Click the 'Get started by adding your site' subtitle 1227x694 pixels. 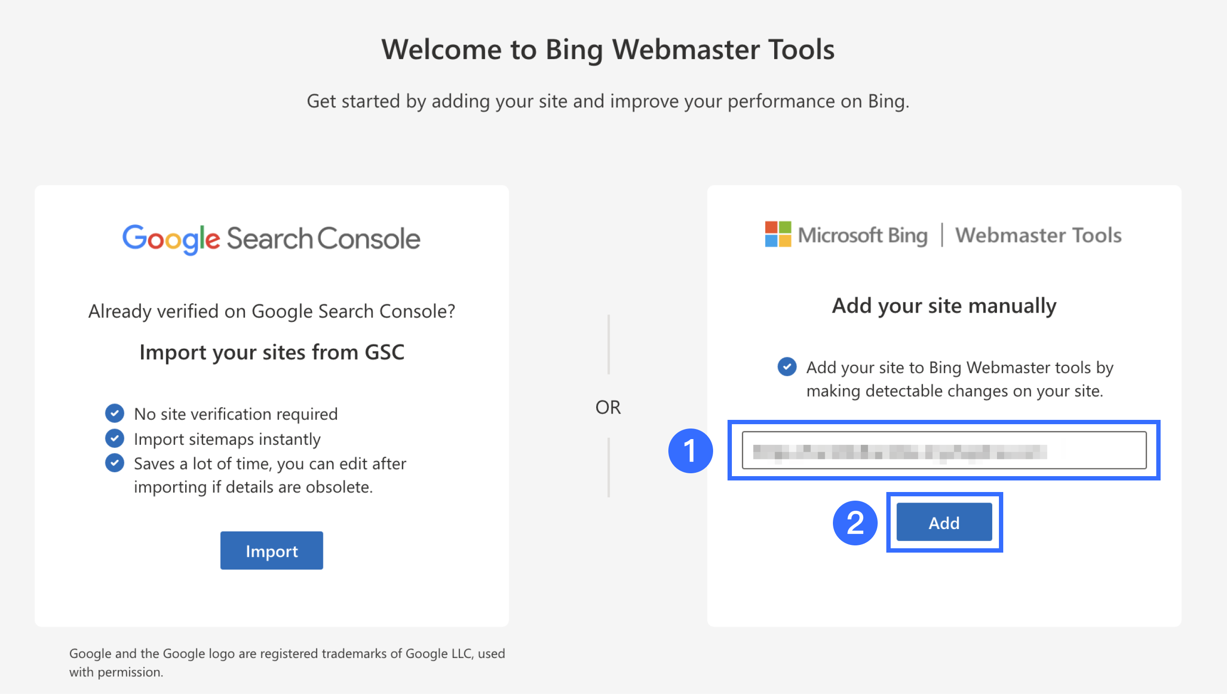point(608,101)
